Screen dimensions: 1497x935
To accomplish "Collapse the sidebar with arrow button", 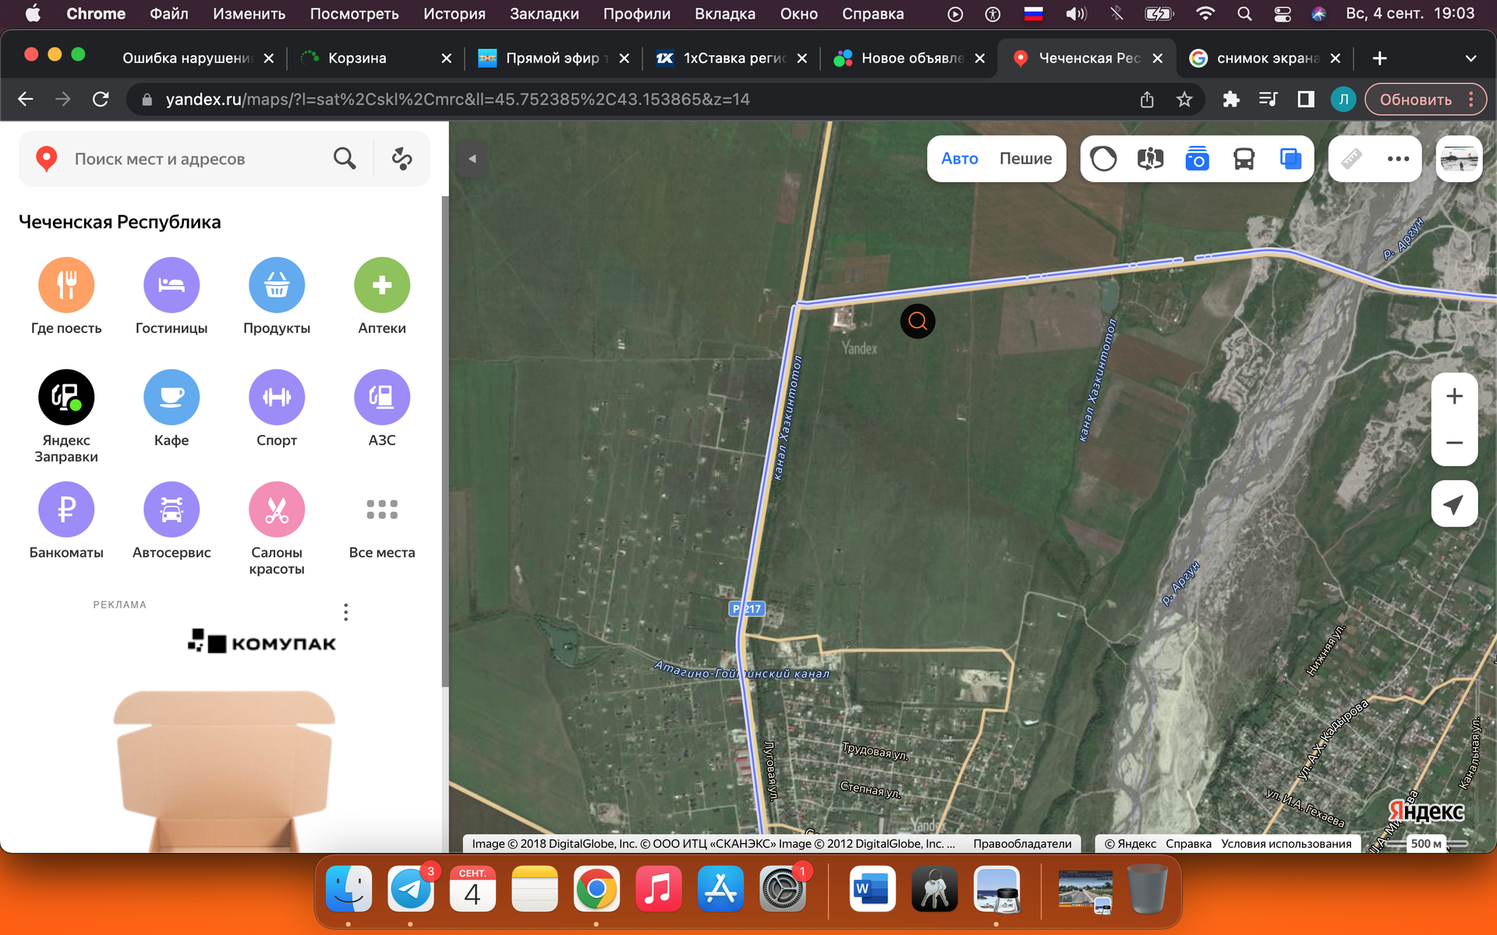I will tap(472, 159).
